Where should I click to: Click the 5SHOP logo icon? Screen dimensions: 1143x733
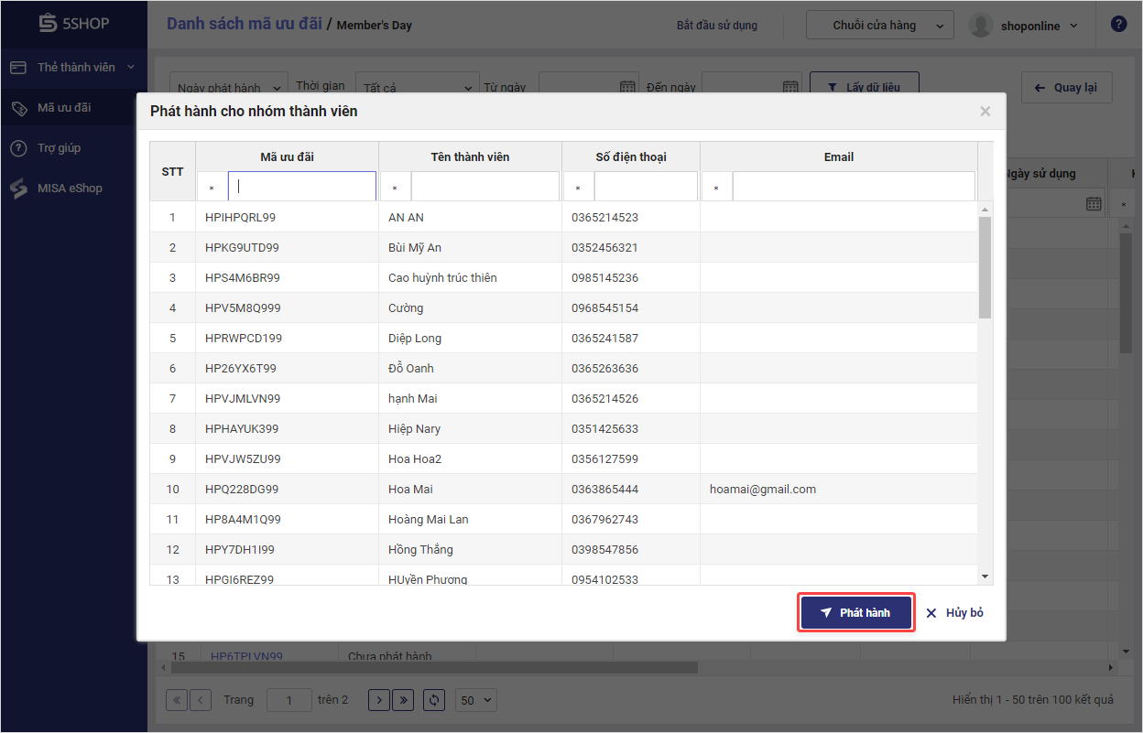[48, 24]
